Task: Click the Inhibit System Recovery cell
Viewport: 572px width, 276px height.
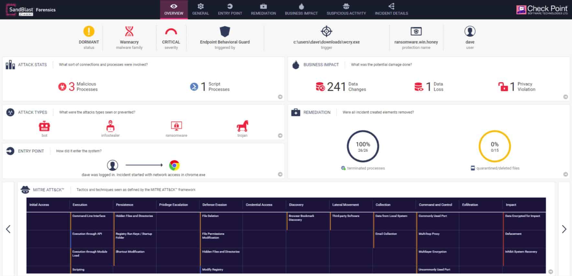Action: click(524, 257)
